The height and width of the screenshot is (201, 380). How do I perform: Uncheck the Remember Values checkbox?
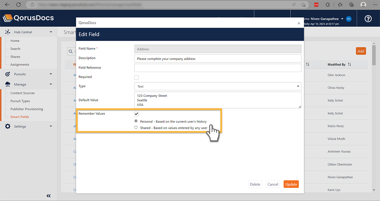click(x=136, y=114)
